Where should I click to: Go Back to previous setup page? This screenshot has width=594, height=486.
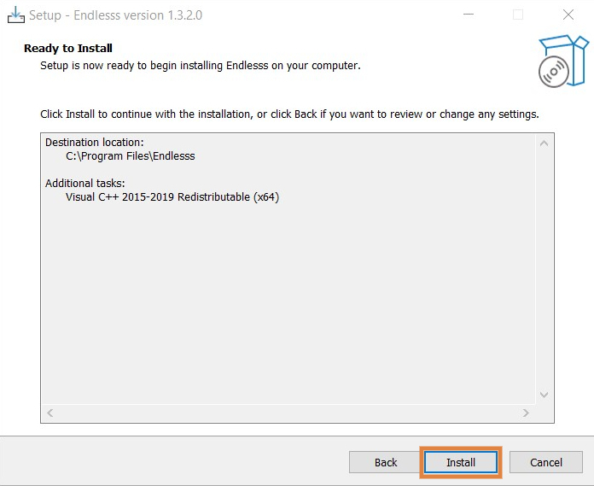coord(385,462)
